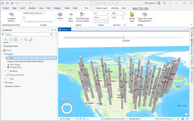Viewport: 194px width, 121px height.
Task: Open the Catalog side pane
Action: click(192, 32)
